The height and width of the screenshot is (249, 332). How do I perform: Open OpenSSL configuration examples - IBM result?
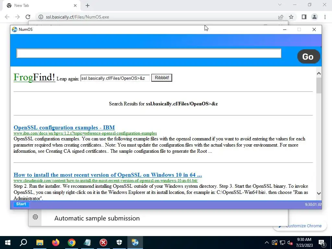point(64,127)
